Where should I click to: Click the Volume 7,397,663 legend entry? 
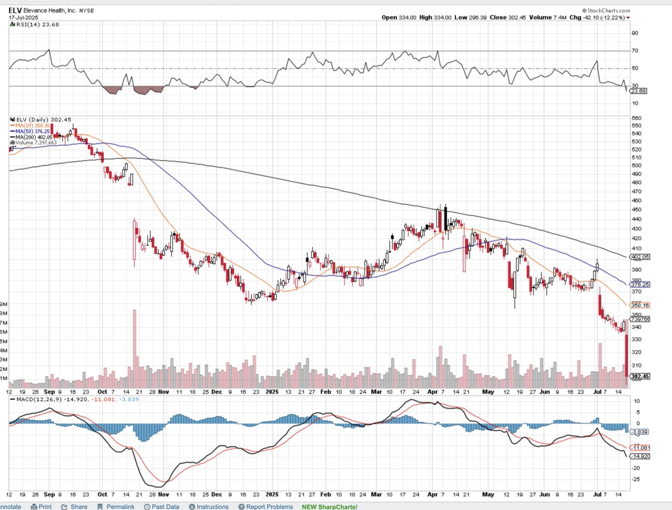36,142
